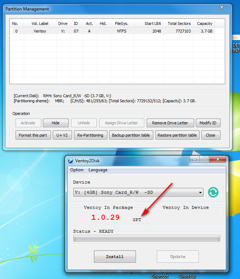Click the Capacity column header

pos(204,23)
